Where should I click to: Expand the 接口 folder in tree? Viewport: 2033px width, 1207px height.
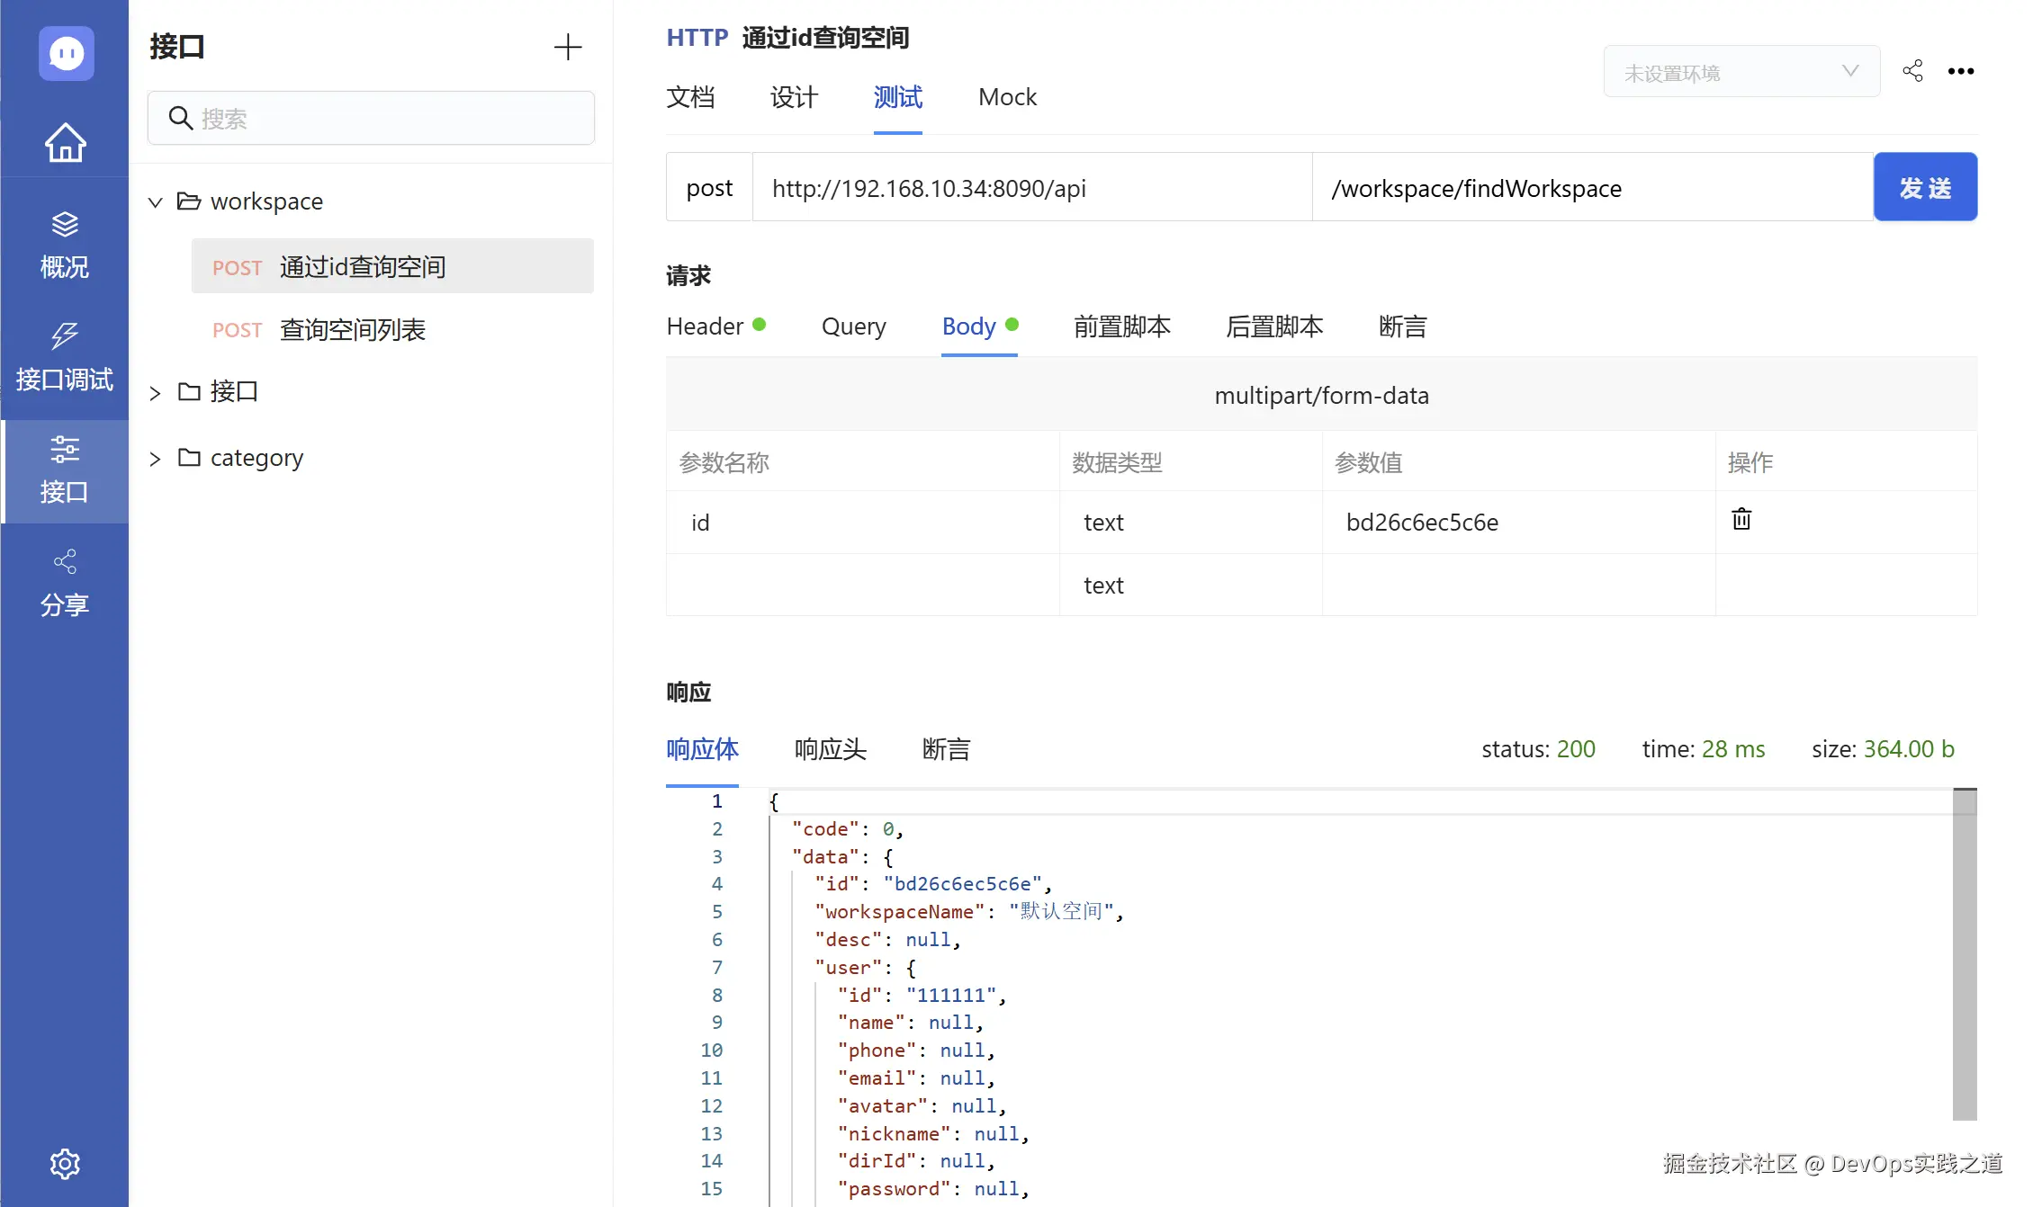(x=156, y=393)
